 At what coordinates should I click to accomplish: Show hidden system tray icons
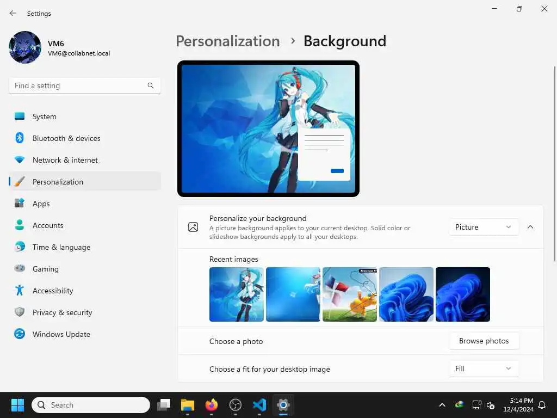point(442,405)
